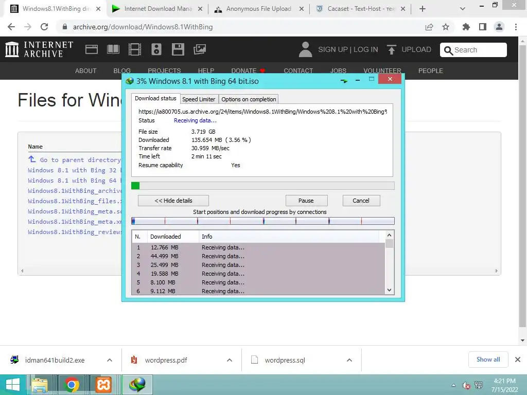Open XAMPP from the taskbar
The image size is (527, 395).
pyautogui.click(x=103, y=385)
